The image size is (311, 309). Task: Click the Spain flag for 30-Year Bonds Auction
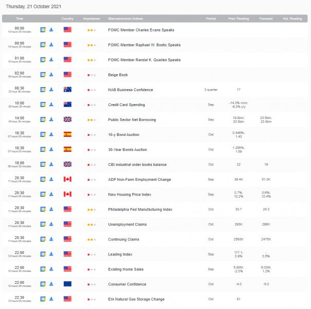(x=67, y=149)
